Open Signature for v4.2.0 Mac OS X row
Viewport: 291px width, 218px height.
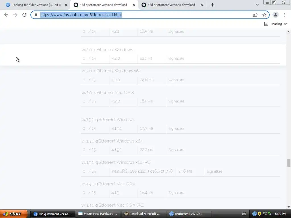[176, 101]
